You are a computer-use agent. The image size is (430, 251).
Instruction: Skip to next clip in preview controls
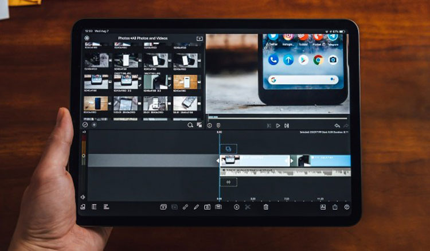[x=287, y=125]
